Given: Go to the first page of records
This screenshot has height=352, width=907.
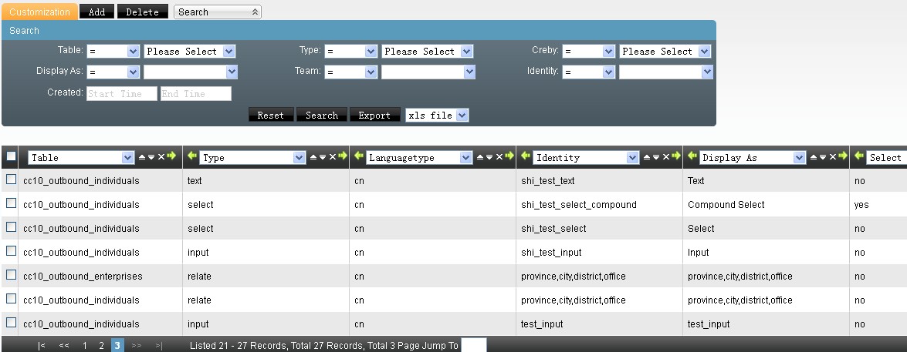Looking at the screenshot, I should pos(42,346).
